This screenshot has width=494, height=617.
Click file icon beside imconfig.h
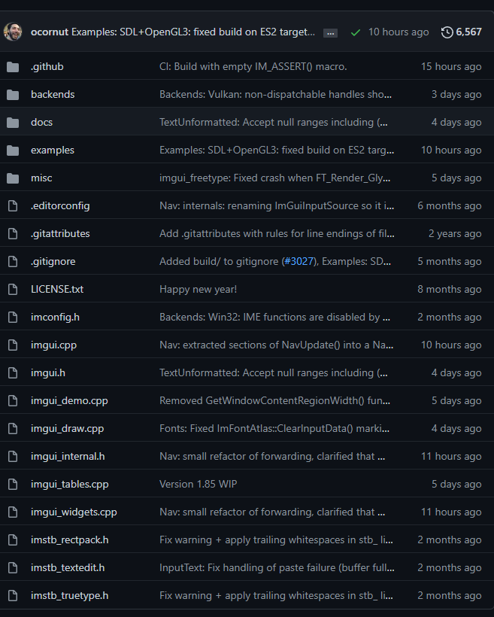click(x=13, y=318)
